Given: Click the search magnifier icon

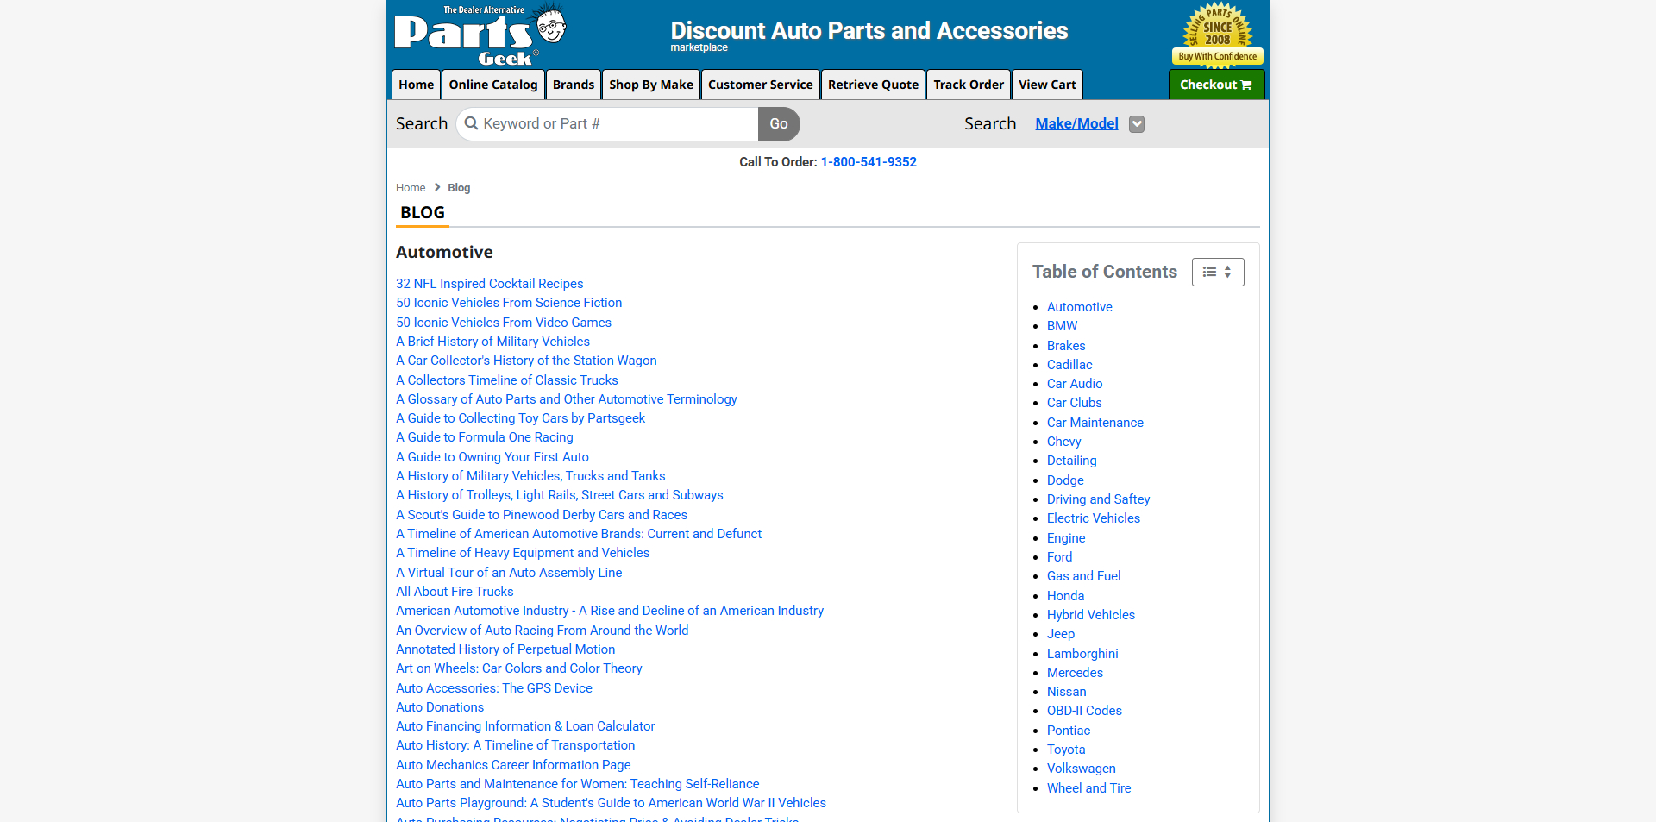Looking at the screenshot, I should coord(471,123).
